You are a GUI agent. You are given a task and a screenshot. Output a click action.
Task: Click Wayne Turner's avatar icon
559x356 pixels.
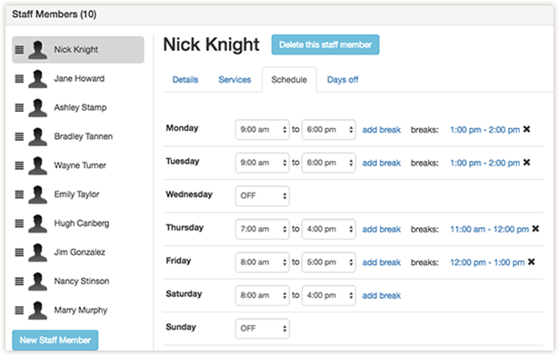pos(37,165)
